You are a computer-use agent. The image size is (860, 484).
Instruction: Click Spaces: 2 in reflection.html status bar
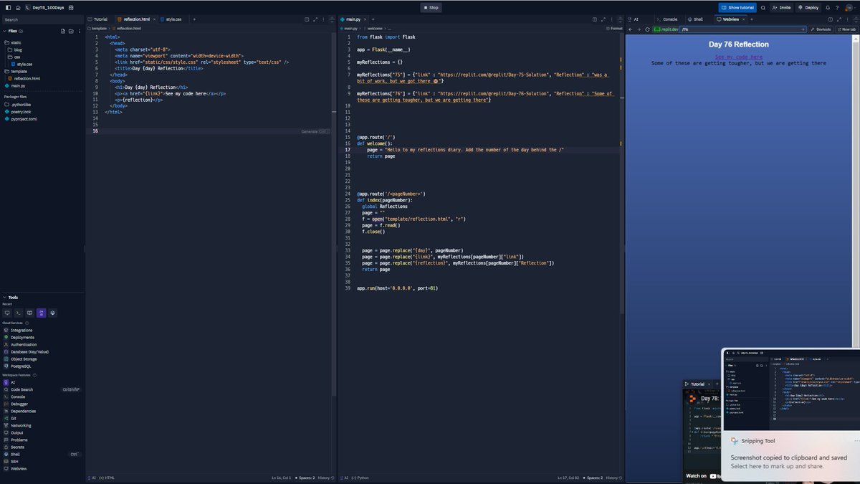pos(306,478)
